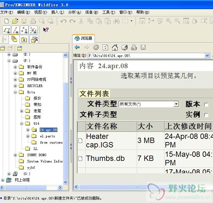Toggle datum axes display
213x203 pixels.
(x=16, y=30)
